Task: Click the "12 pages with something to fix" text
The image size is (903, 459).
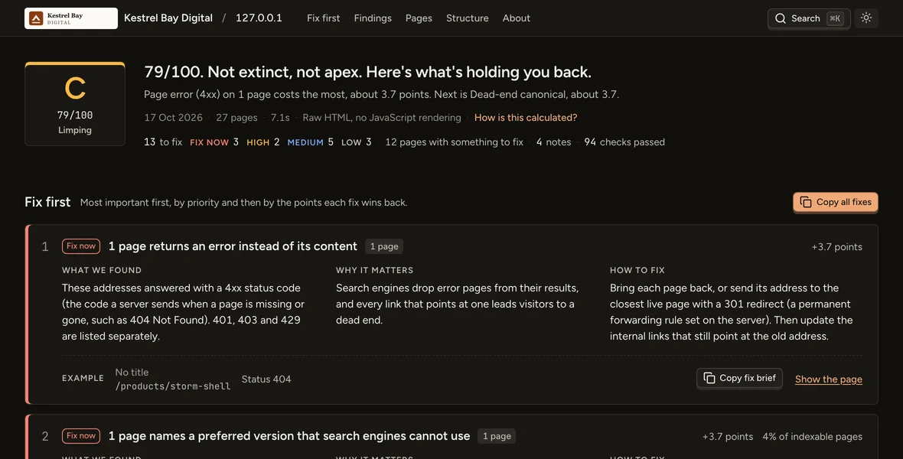Action: (x=454, y=142)
